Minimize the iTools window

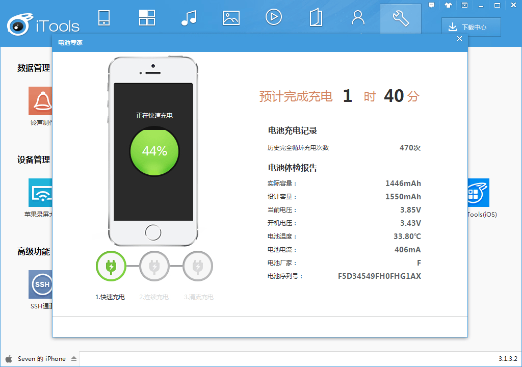pyautogui.click(x=481, y=6)
